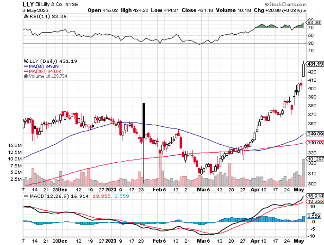Click the LLY (Daily) 431.19 legend text
Image resolution: width=324 pixels, height=245 pixels.
(53, 61)
